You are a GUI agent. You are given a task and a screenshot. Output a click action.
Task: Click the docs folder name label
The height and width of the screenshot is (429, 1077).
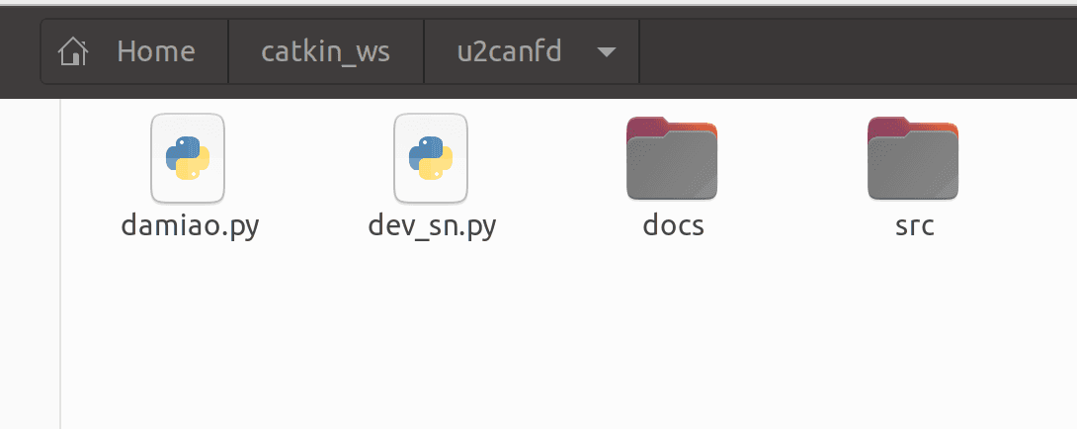point(673,225)
